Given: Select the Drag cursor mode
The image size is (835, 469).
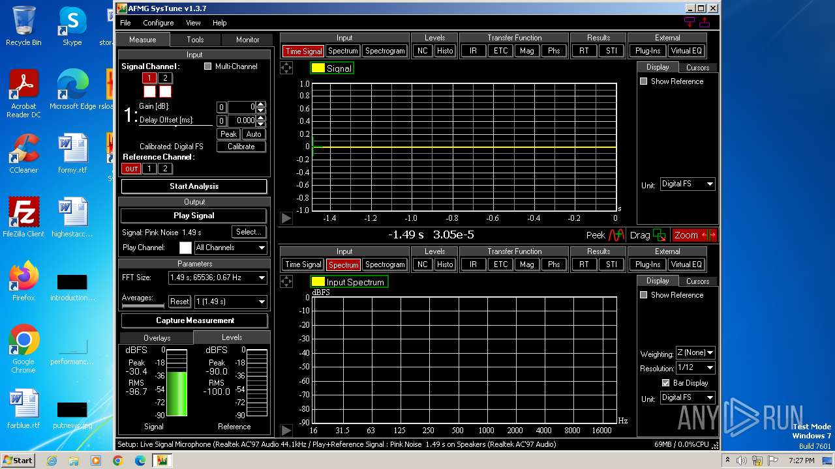Looking at the screenshot, I should click(x=648, y=235).
